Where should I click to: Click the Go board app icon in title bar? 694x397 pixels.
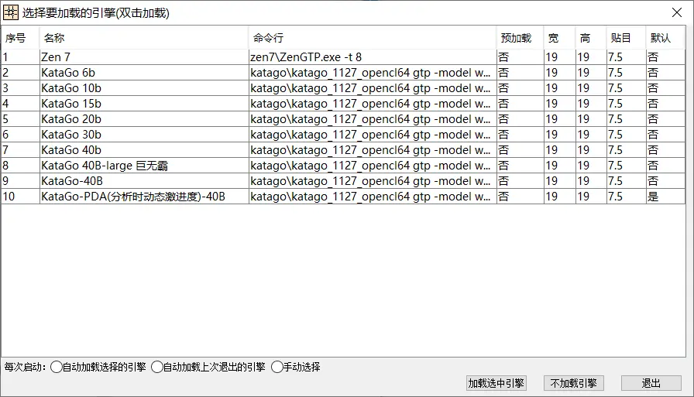12,12
